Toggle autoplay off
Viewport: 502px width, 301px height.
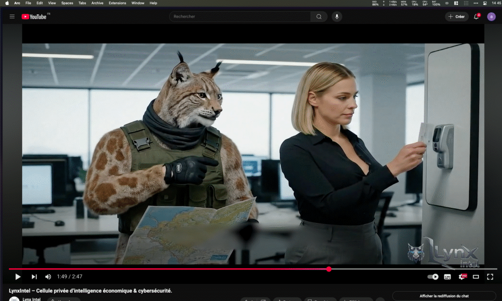click(433, 276)
